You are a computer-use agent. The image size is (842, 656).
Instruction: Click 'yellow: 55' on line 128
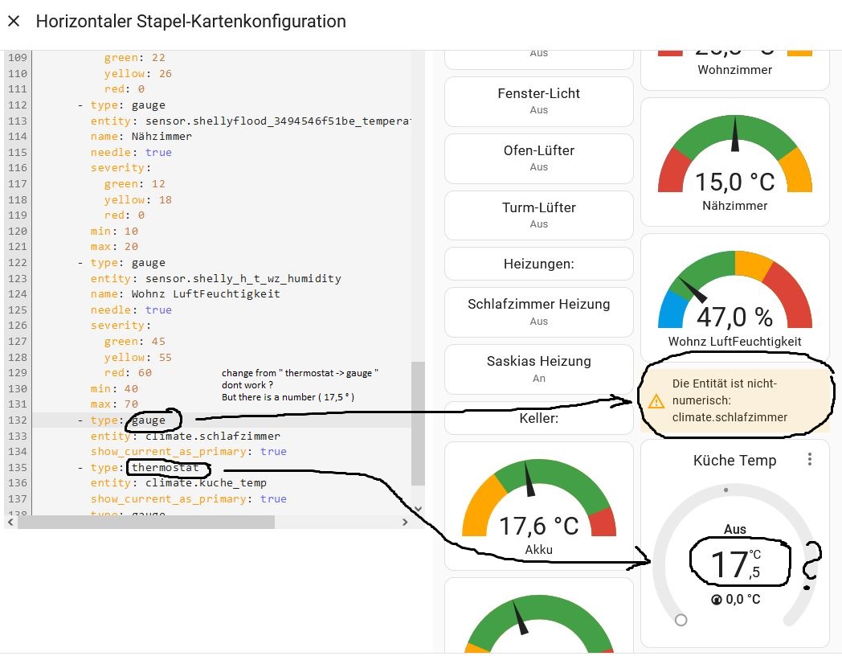pos(138,357)
